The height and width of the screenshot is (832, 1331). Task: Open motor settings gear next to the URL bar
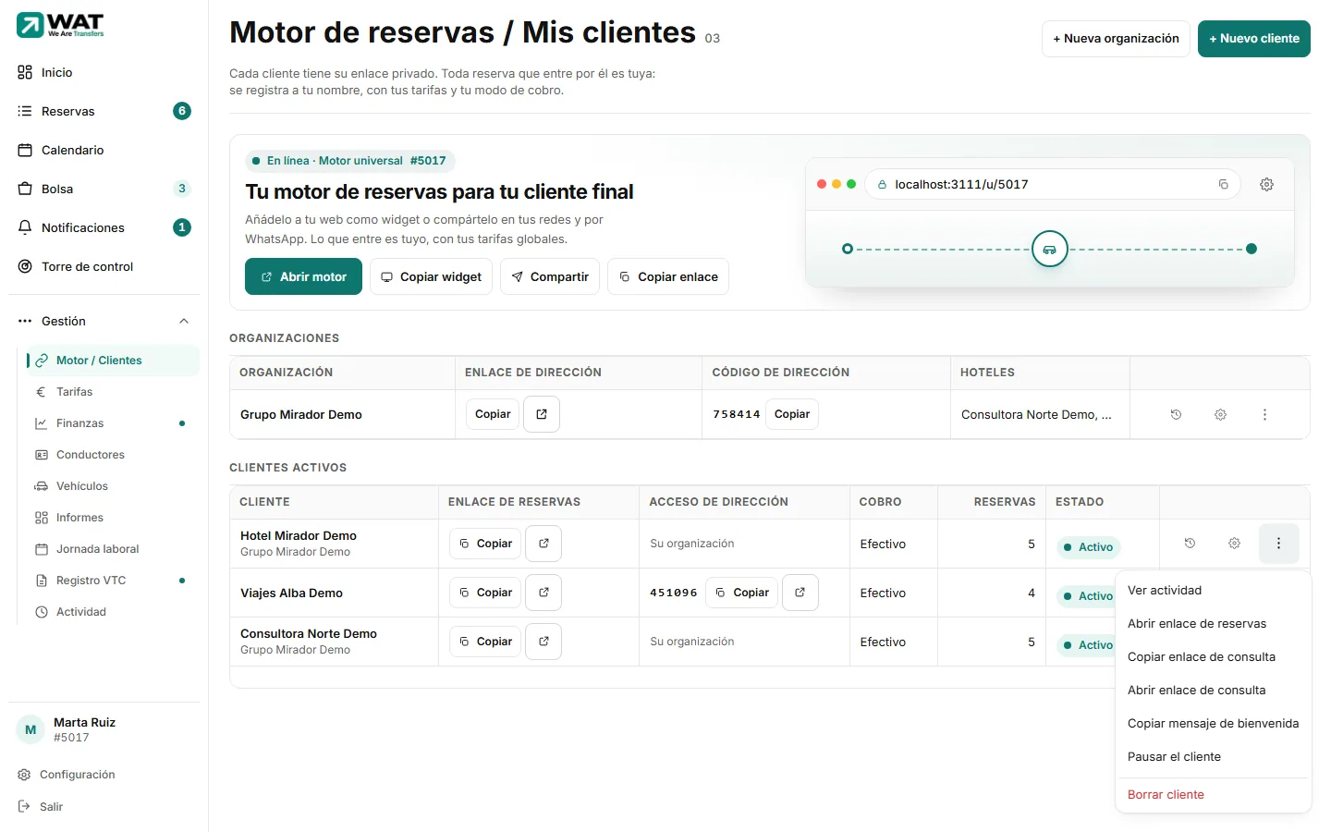[x=1266, y=184]
